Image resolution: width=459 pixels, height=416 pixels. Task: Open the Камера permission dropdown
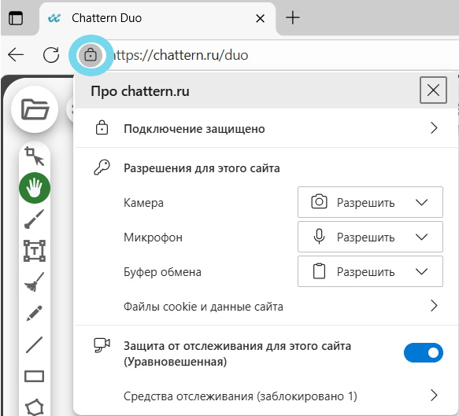coord(370,202)
